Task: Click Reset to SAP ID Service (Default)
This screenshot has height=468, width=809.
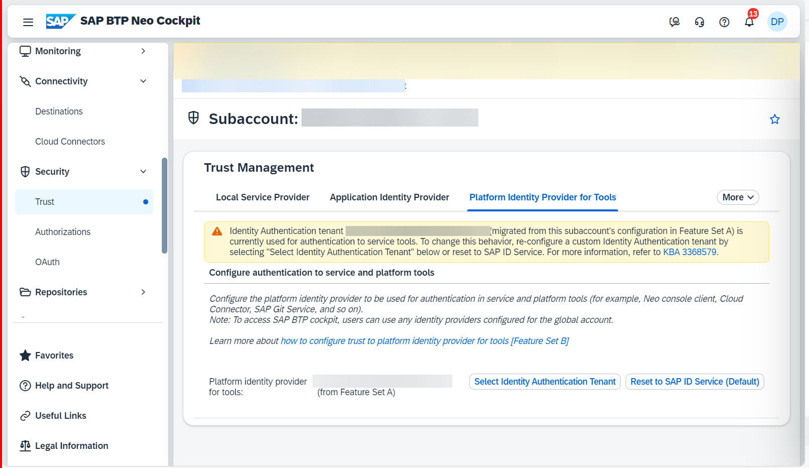Action: click(694, 382)
